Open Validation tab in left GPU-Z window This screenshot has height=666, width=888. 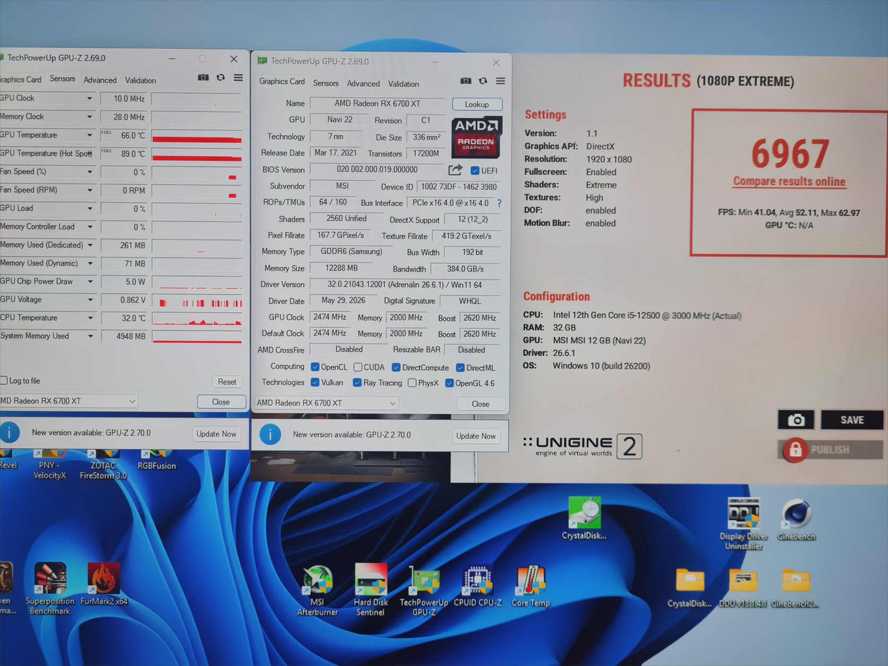[x=140, y=80]
